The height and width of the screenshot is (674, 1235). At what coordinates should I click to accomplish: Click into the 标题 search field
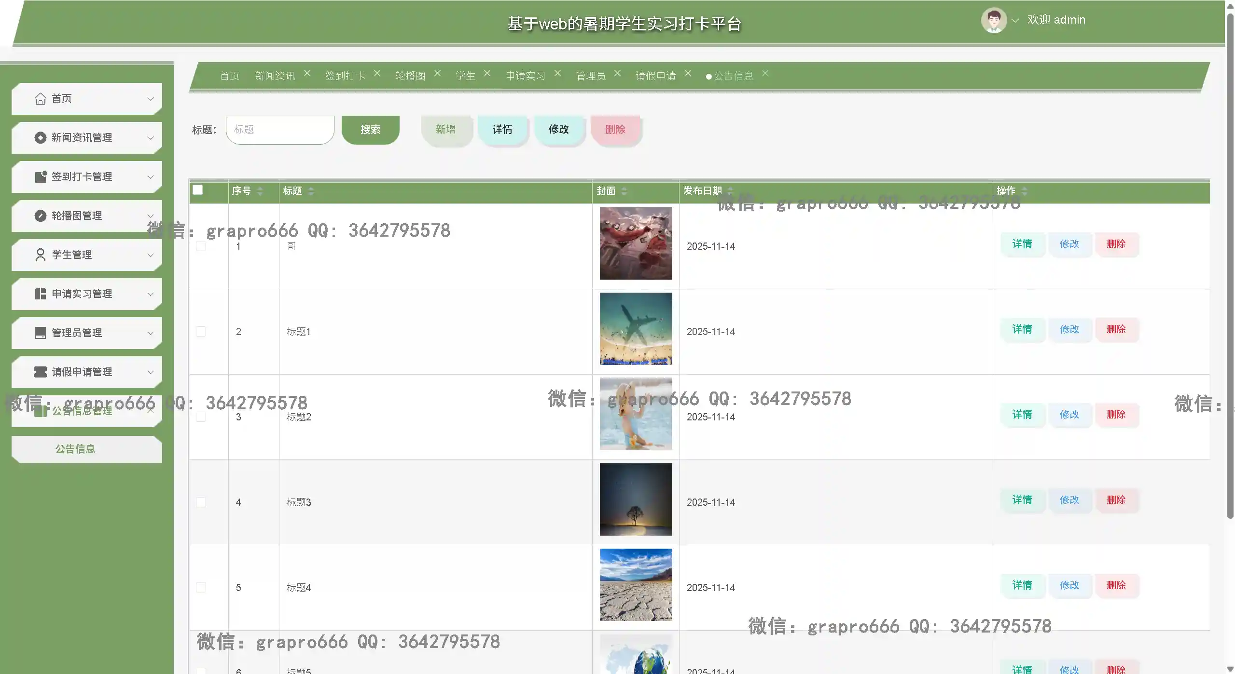pyautogui.click(x=280, y=130)
